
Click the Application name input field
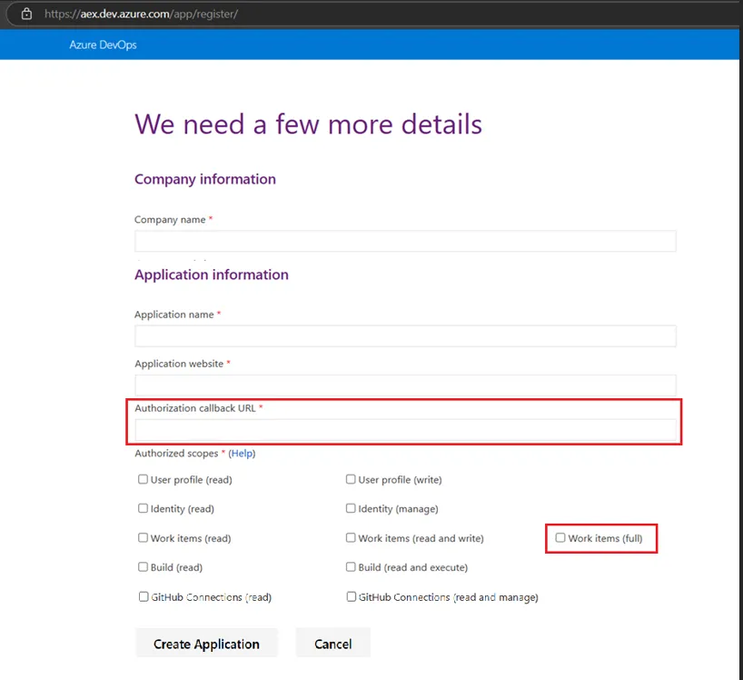405,335
